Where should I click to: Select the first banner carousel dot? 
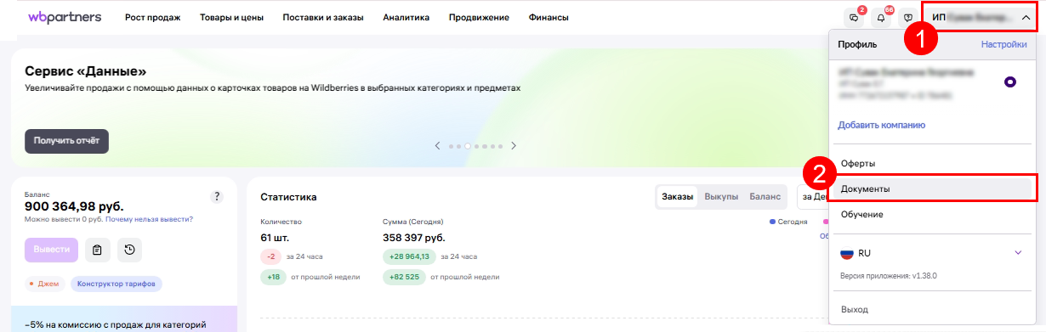451,146
